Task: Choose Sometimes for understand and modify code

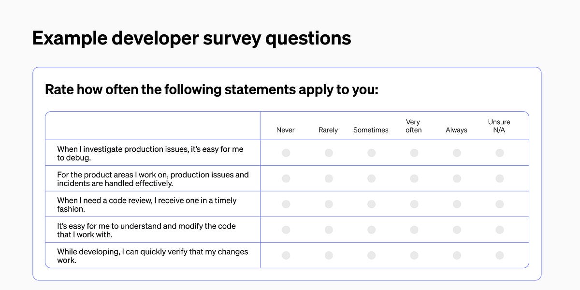Action: [371, 230]
